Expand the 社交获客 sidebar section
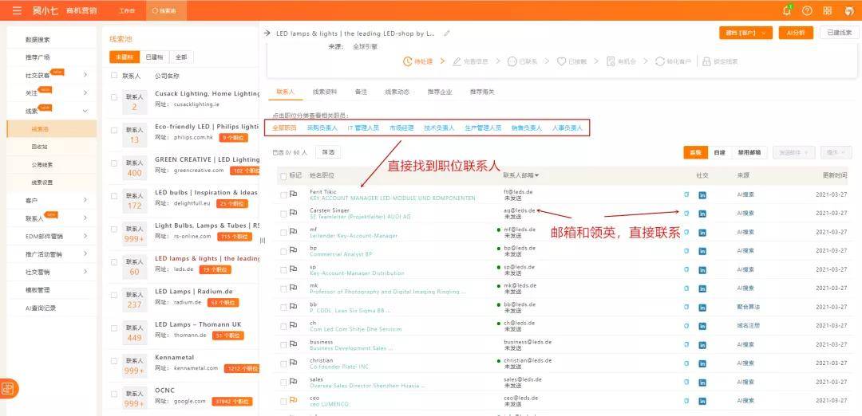The image size is (862, 416). click(85, 75)
